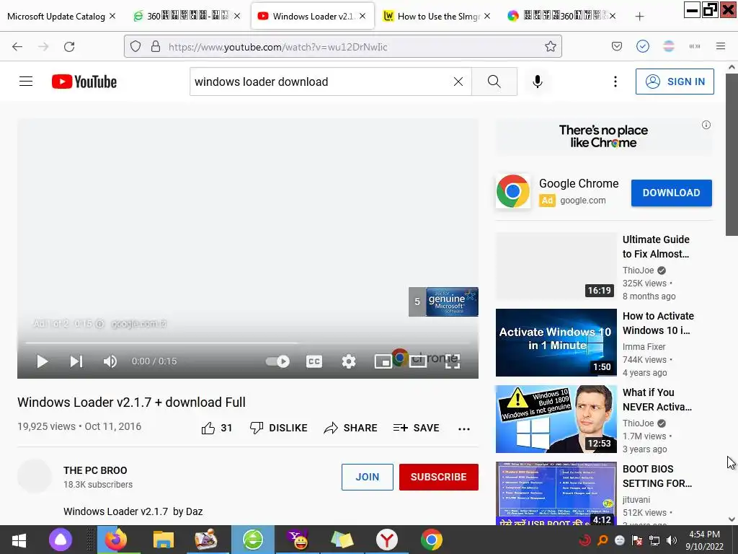738x554 pixels.
Task: Open the YouTube hamburger guide menu
Action: point(26,82)
